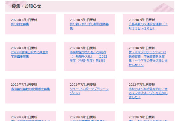Click the card containing ジュニアスポーツプランニング2022

(x=90, y=91)
